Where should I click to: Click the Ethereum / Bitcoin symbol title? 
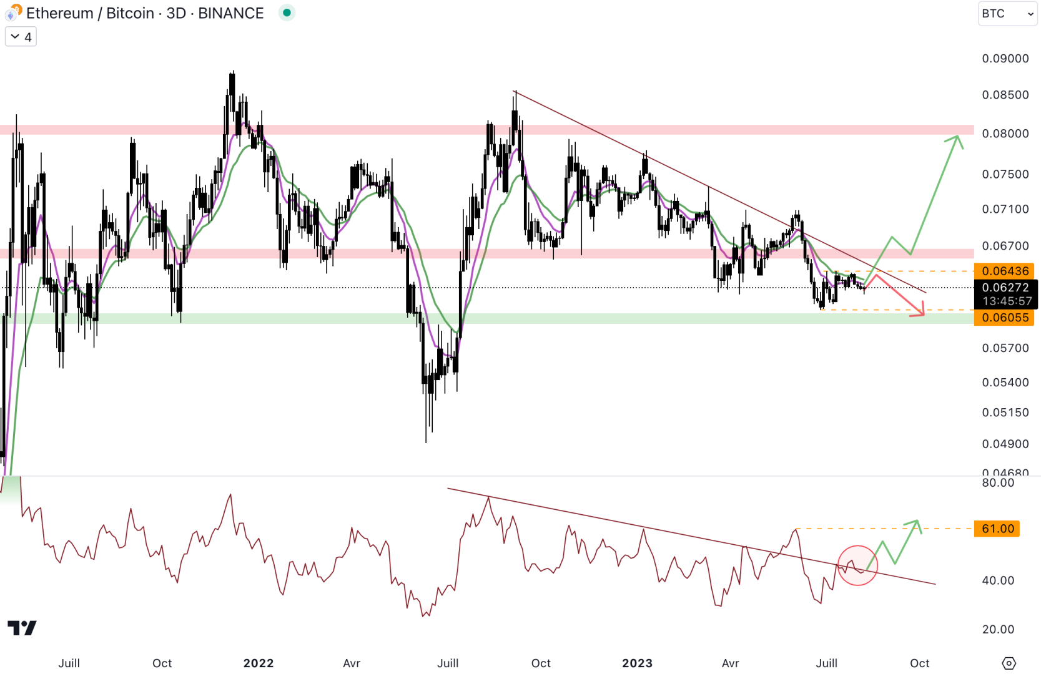click(145, 13)
